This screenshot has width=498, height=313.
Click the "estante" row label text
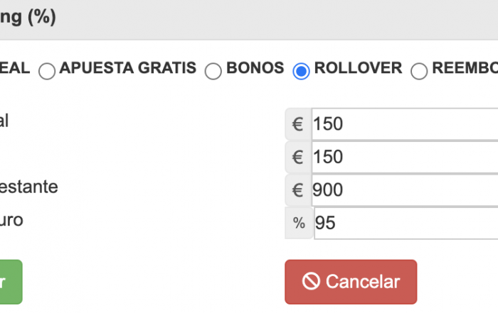coord(28,187)
